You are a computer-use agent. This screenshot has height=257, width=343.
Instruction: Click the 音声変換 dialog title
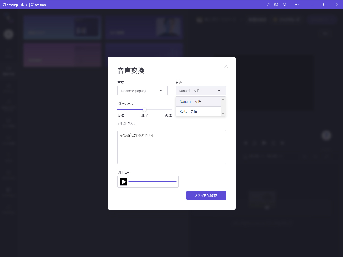tap(131, 71)
